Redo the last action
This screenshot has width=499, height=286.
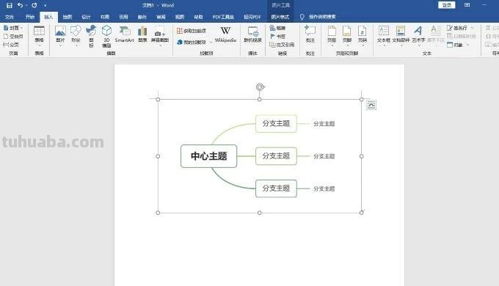[34, 5]
